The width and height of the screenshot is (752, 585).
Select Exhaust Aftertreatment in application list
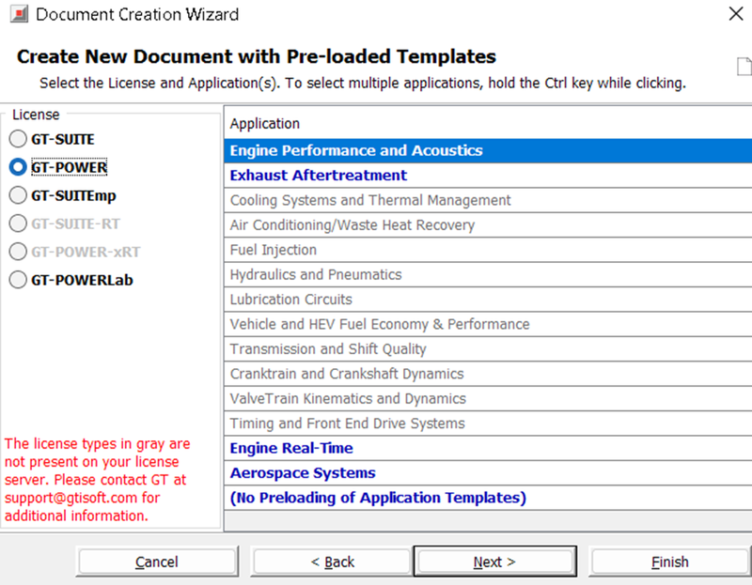[488, 176]
